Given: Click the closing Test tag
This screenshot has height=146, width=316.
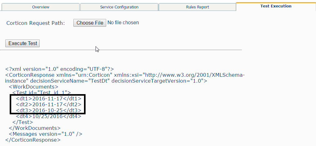Looking at the screenshot, I should pyautogui.click(x=22, y=122).
